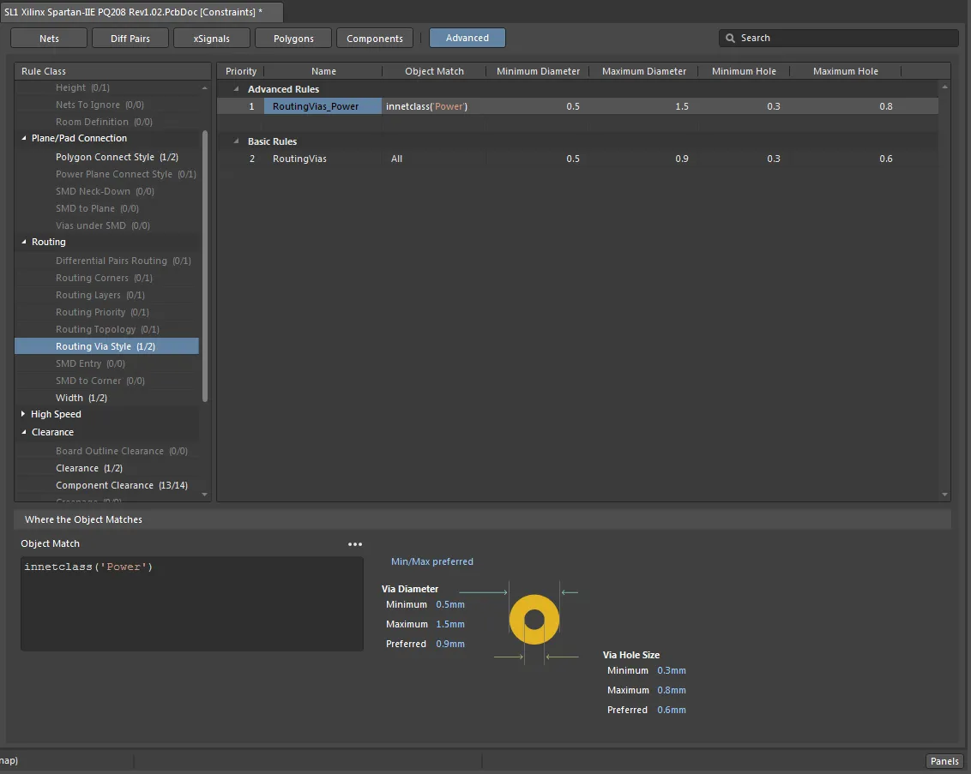This screenshot has height=774, width=971.
Task: Select Routing Priority rule class
Action: (102, 313)
